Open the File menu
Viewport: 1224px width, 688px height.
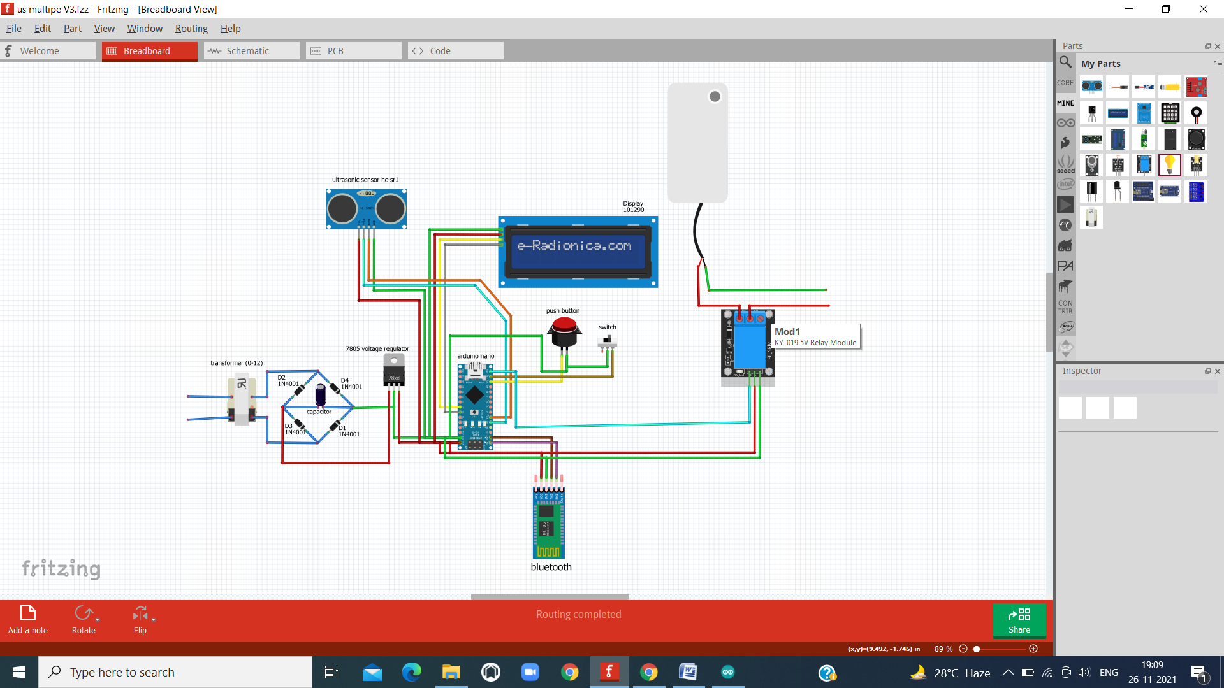pyautogui.click(x=13, y=28)
